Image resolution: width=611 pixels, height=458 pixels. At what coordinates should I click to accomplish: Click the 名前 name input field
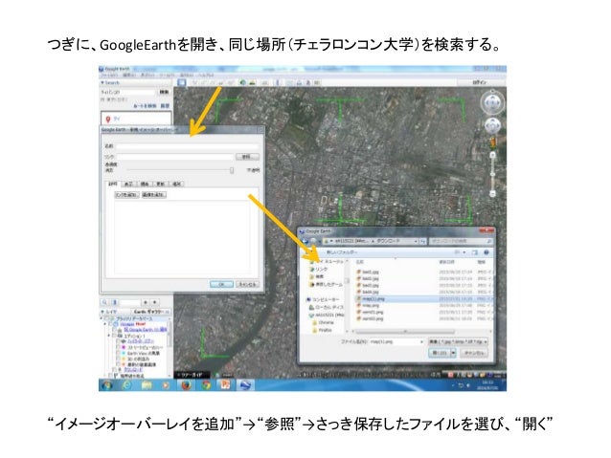188,146
